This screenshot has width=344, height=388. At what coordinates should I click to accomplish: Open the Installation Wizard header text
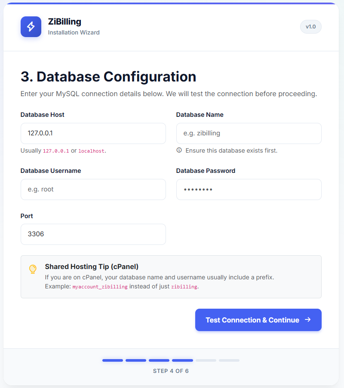(x=74, y=32)
